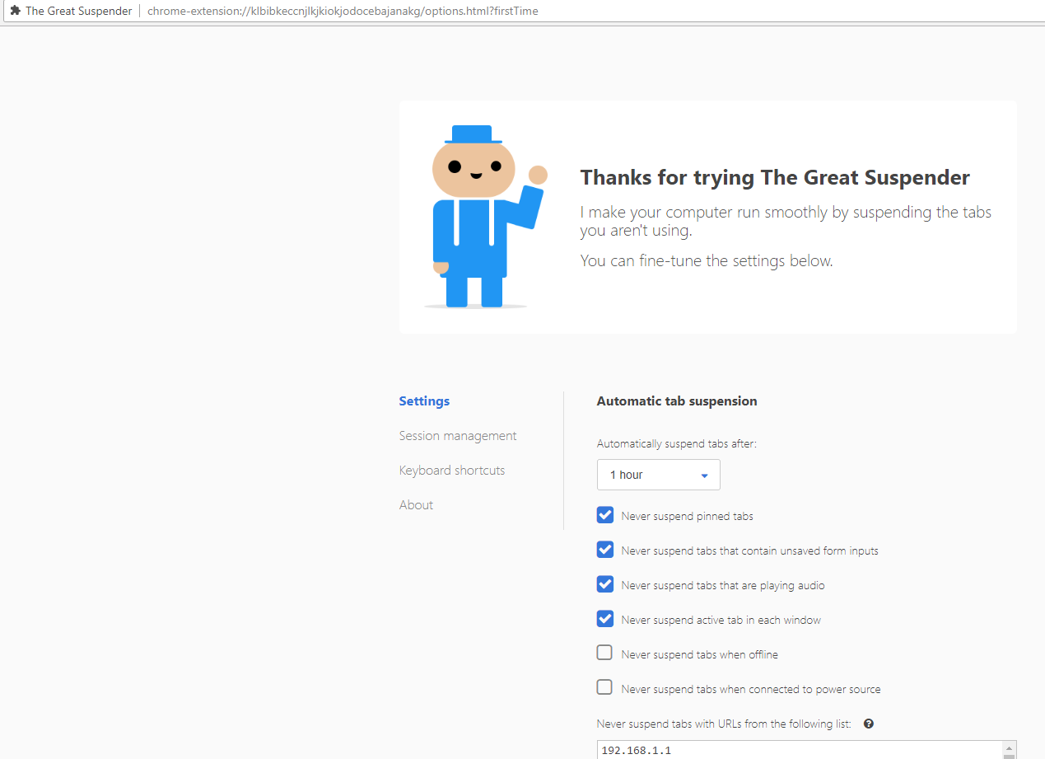This screenshot has height=759, width=1045.
Task: Uncheck 'Never suspend tabs that contain unsaved form inputs'
Action: pos(605,550)
